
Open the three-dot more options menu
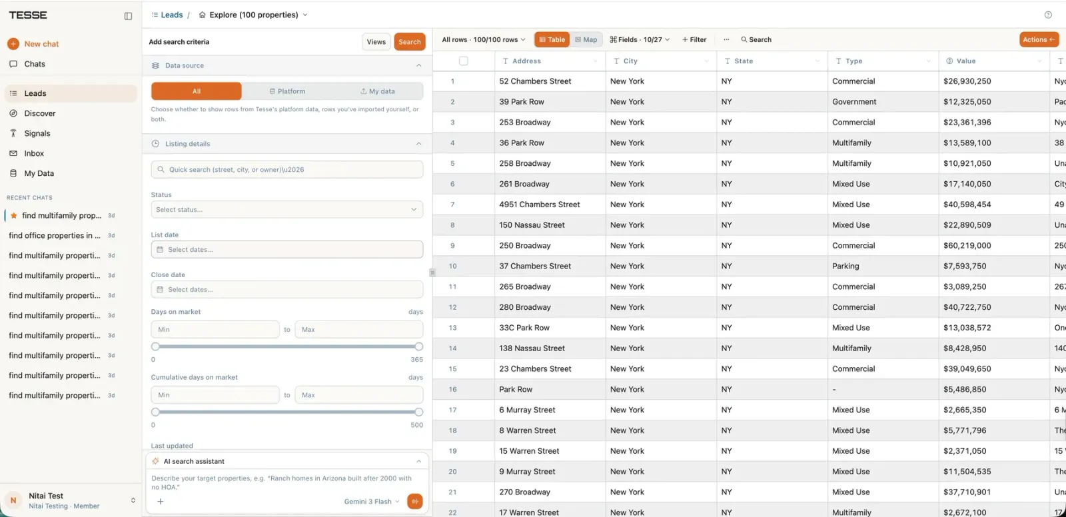click(x=726, y=39)
